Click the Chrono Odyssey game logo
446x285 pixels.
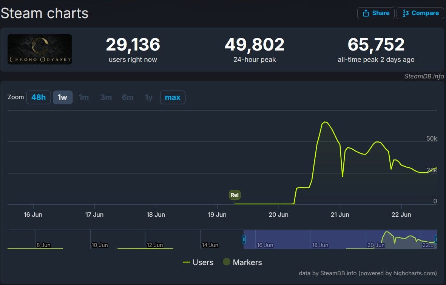pyautogui.click(x=40, y=49)
